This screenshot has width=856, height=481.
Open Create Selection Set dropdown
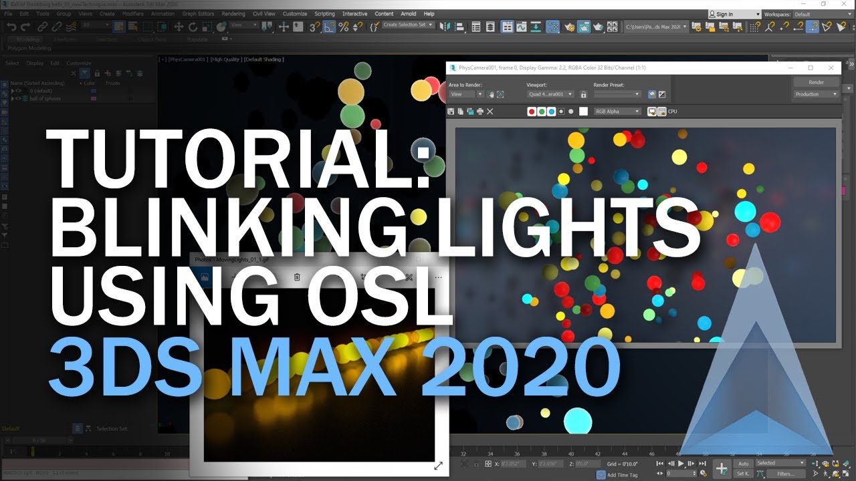[408, 25]
